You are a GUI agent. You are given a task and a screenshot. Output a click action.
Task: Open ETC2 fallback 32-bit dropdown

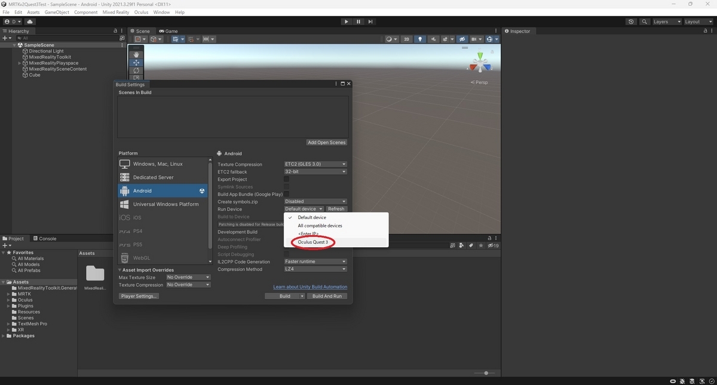tap(315, 171)
